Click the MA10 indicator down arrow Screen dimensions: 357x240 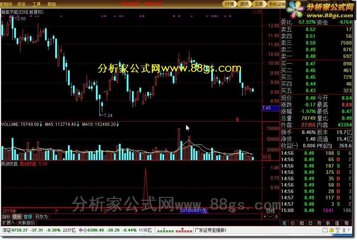117,124
